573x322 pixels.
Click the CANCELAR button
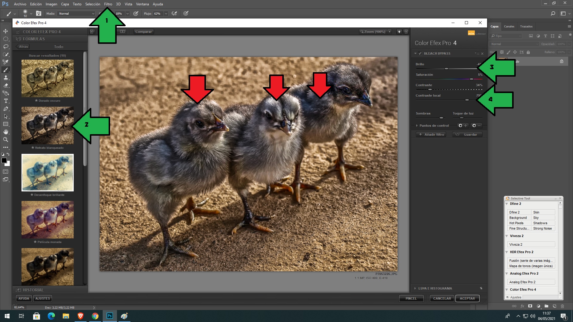click(442, 298)
